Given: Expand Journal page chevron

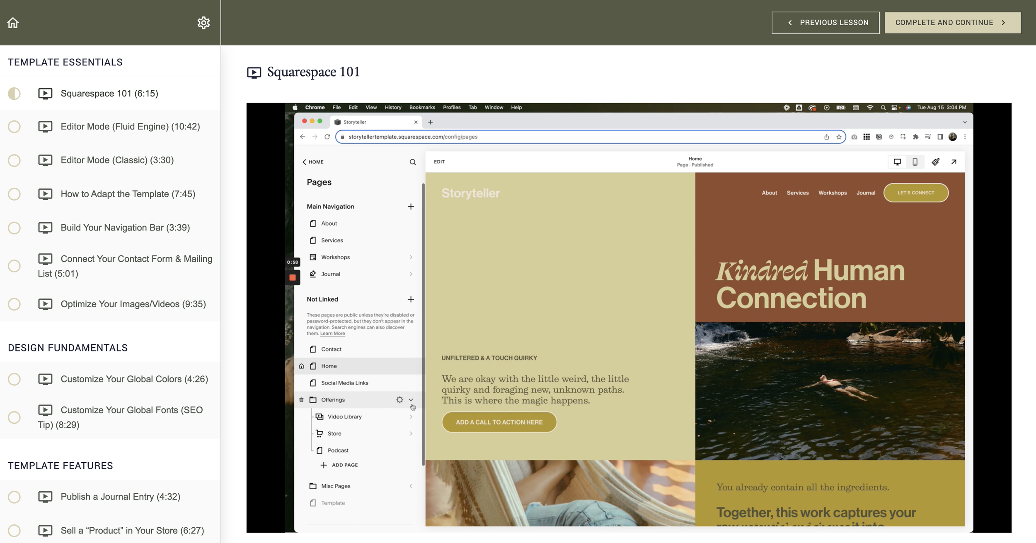Looking at the screenshot, I should click(x=411, y=274).
